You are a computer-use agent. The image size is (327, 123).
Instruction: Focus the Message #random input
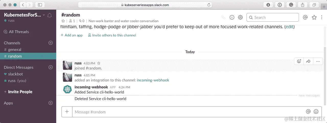click(189, 112)
